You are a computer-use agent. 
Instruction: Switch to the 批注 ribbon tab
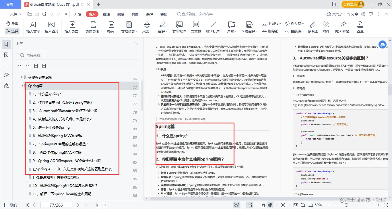click(106, 13)
